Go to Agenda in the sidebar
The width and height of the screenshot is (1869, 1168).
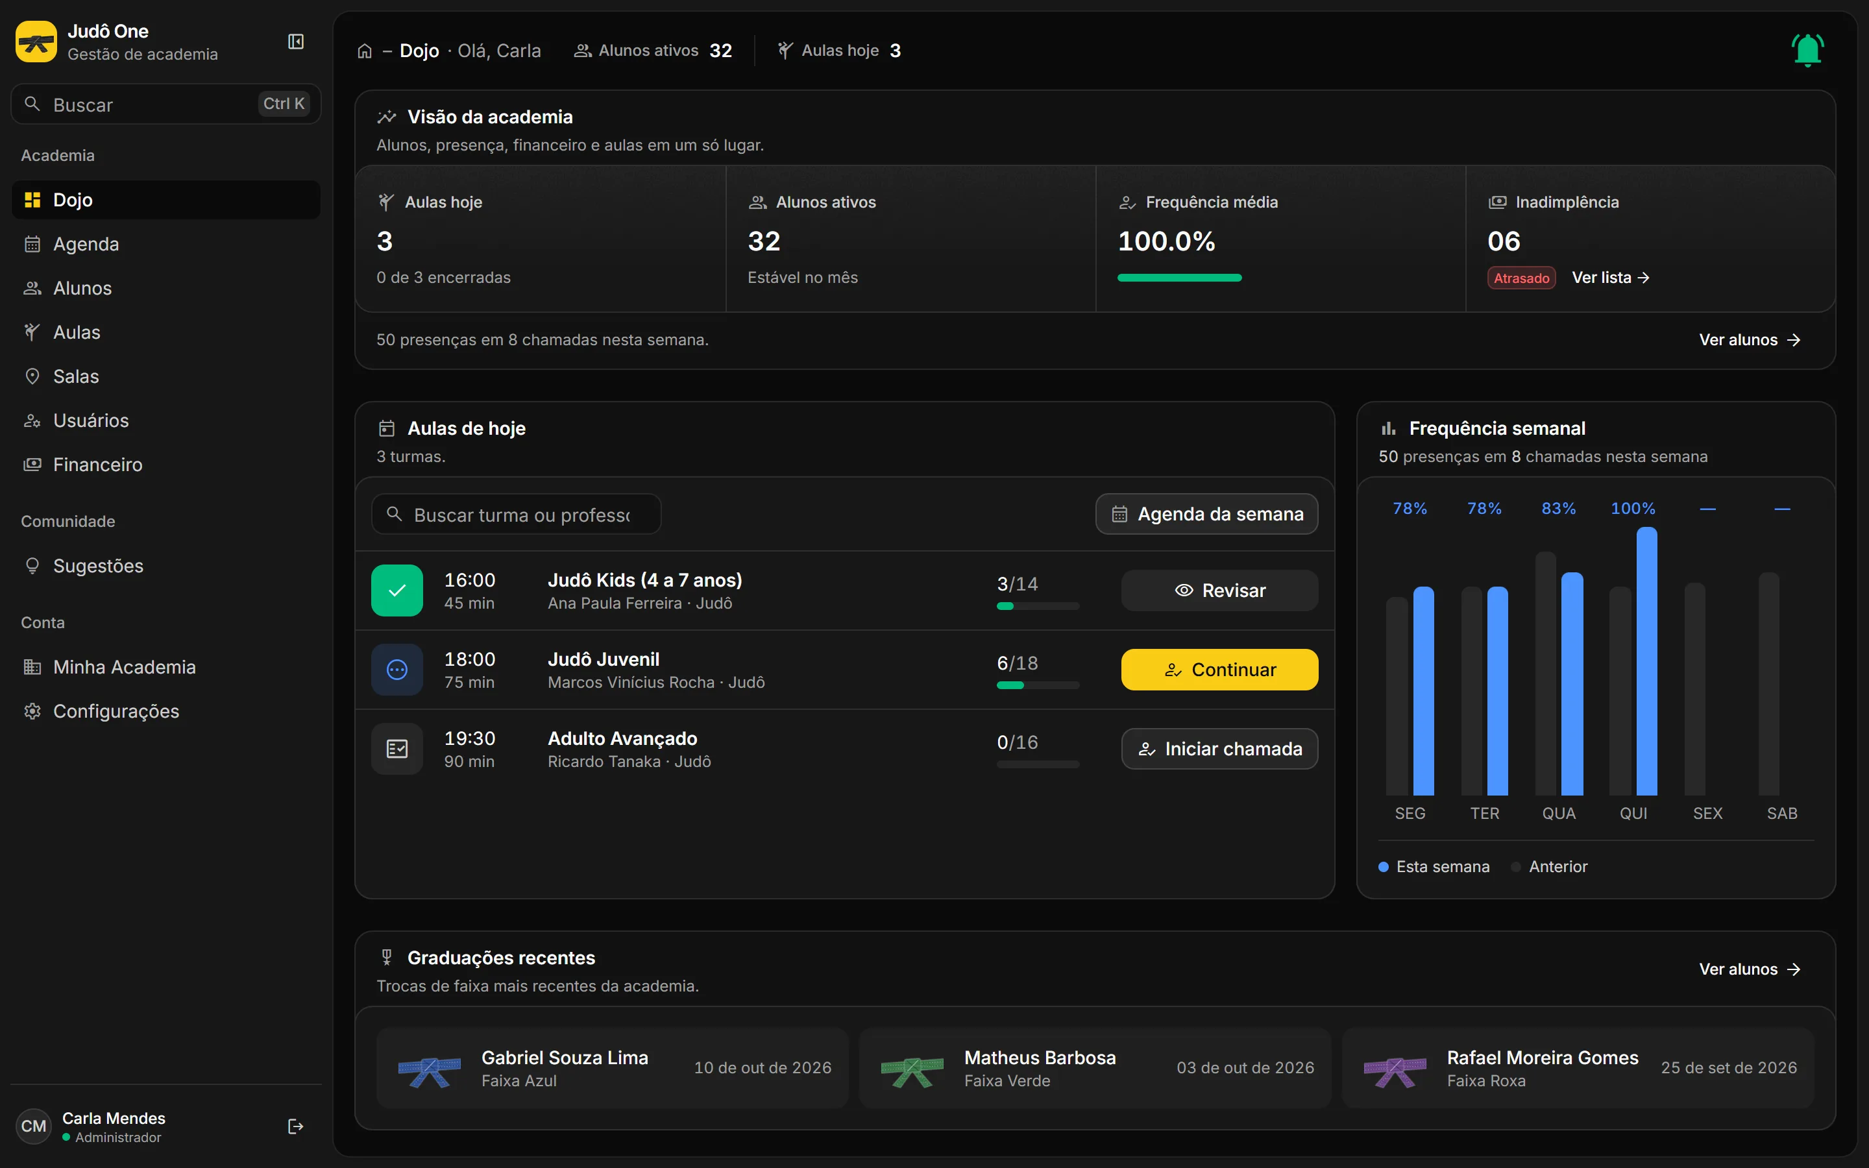click(166, 244)
